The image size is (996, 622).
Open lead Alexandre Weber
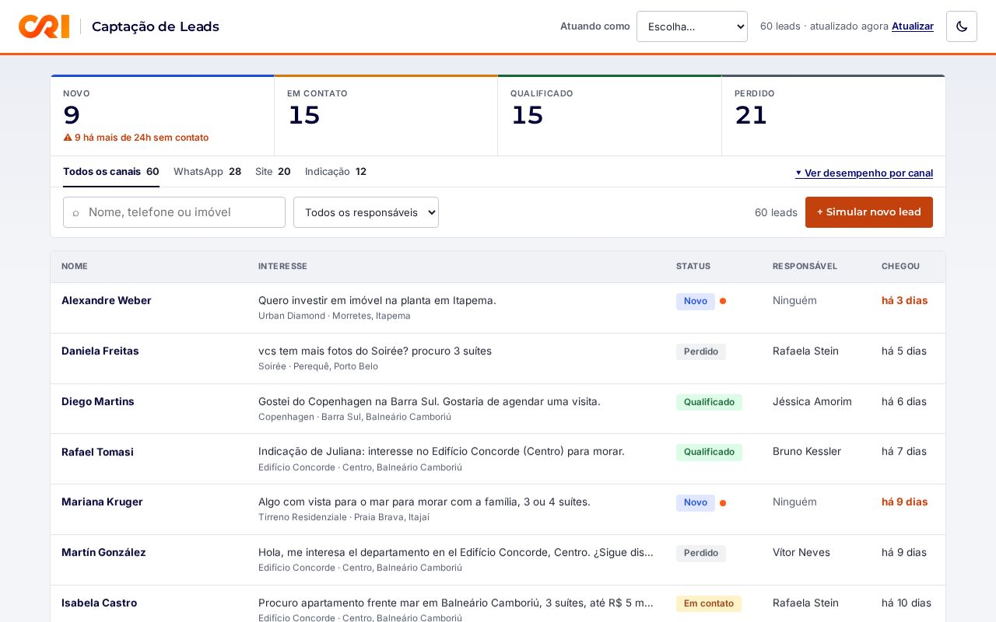pos(107,301)
